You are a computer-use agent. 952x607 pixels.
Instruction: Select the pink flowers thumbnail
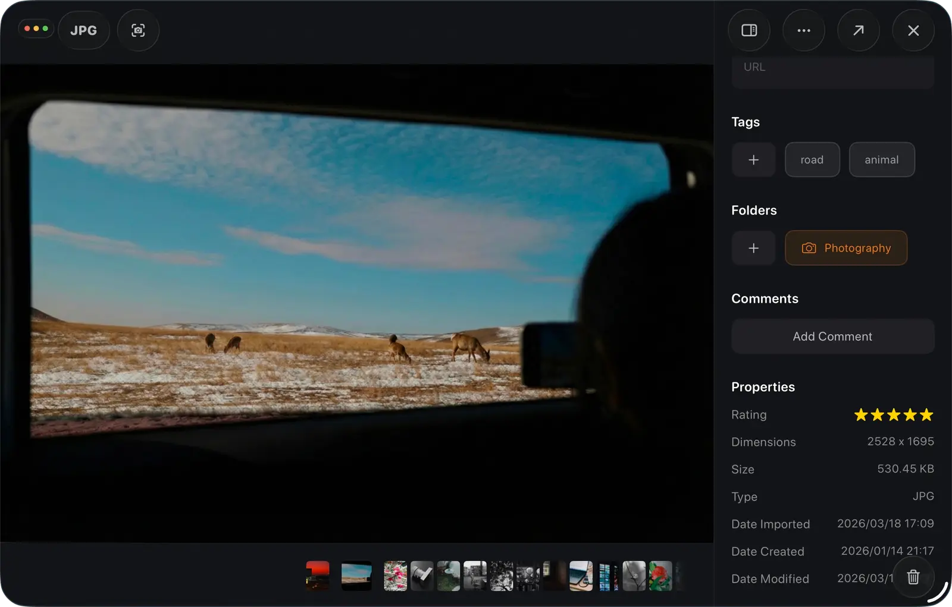pos(395,576)
